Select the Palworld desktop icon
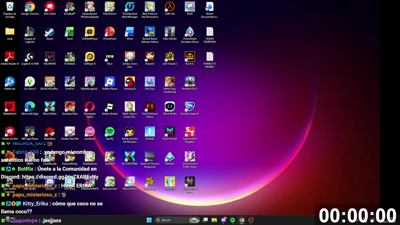This screenshot has width=400, height=225. click(170, 184)
